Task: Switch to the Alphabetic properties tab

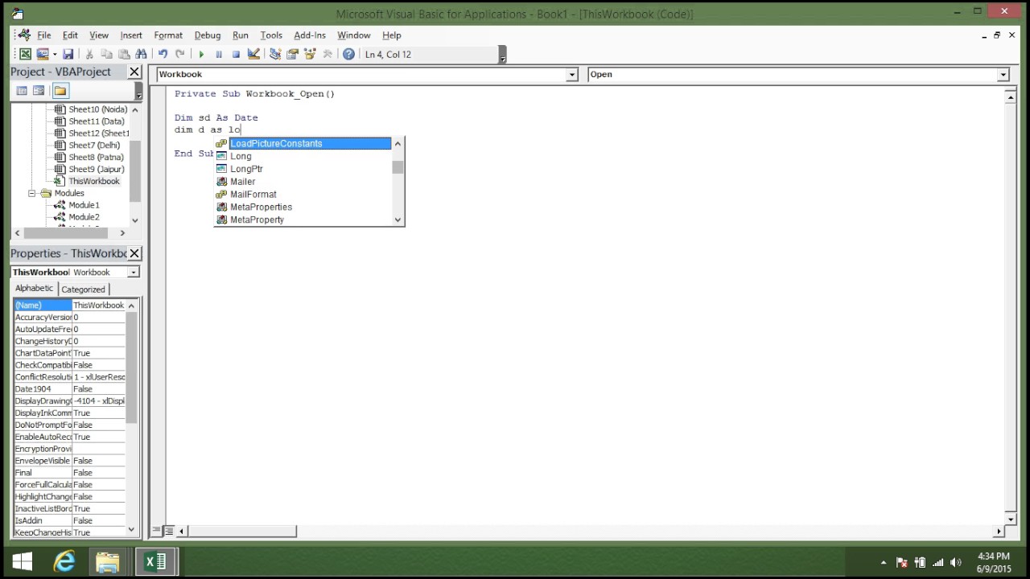Action: [x=34, y=288]
